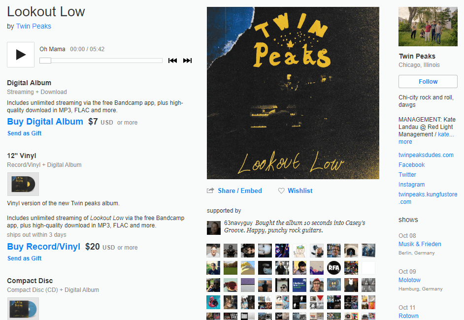Open the band's Instagram link
The image size is (464, 320).
411,185
